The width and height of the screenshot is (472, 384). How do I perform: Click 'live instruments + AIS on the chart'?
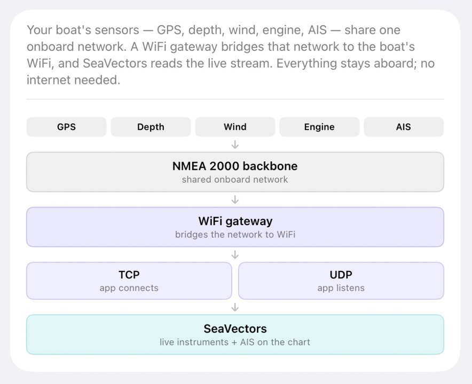(x=235, y=342)
